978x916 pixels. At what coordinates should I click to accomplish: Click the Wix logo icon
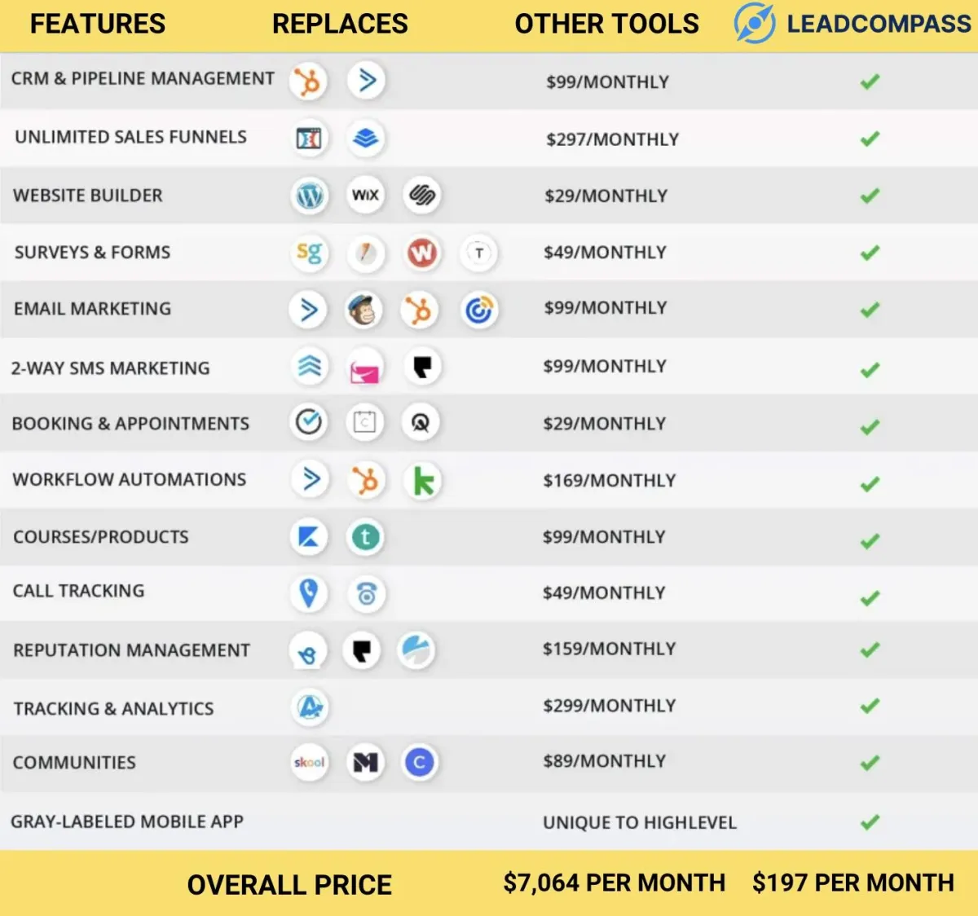coord(365,195)
